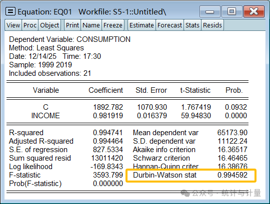Click the S.D. dependent var label
Image resolution: width=270 pixels, height=204 pixels.
click(x=164, y=141)
